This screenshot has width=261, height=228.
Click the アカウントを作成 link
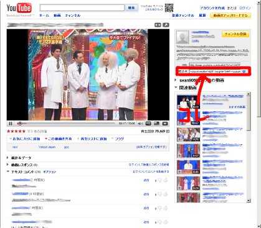click(x=212, y=8)
